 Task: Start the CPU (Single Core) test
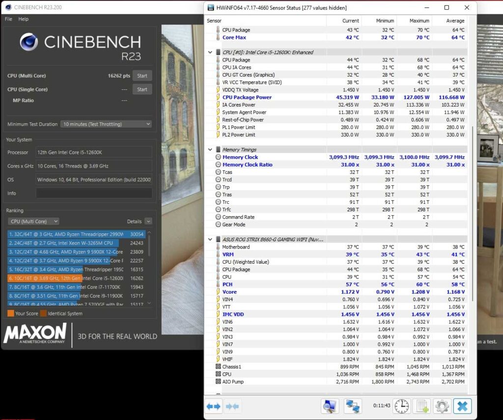pos(142,89)
